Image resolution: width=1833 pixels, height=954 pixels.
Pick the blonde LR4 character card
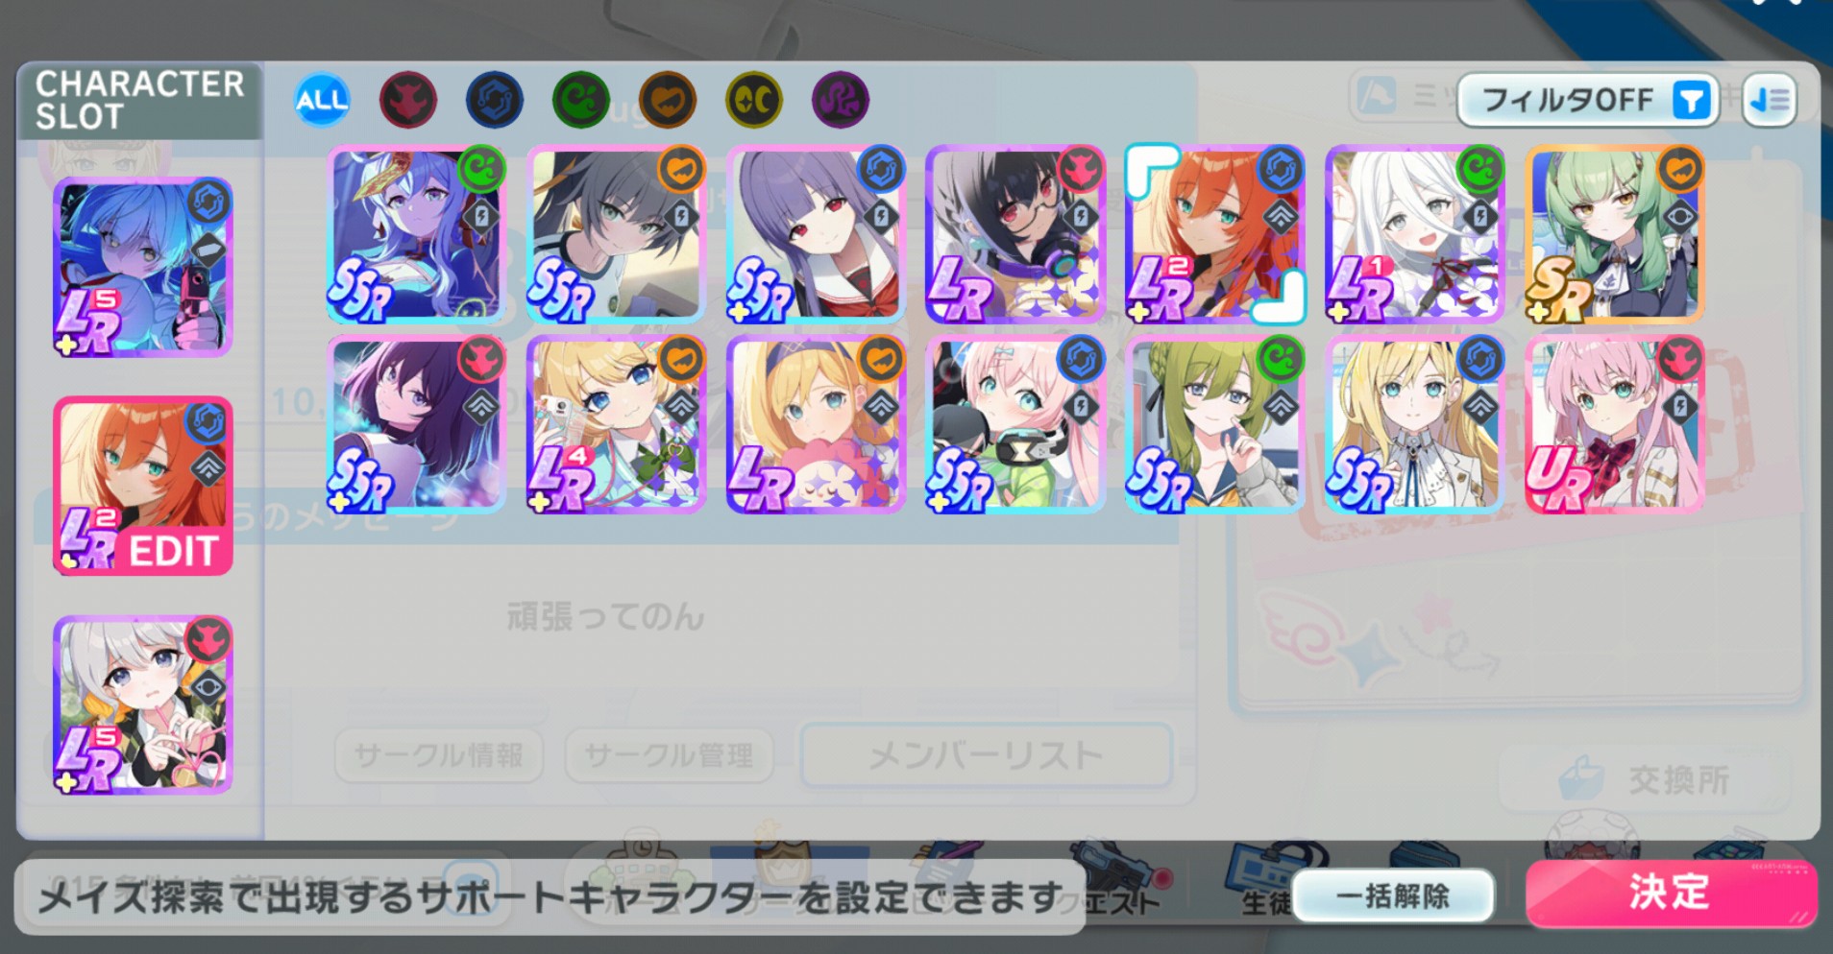616,424
